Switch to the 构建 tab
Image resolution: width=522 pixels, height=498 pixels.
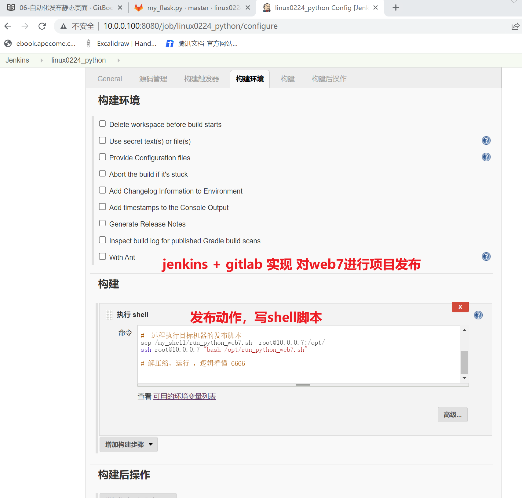click(x=288, y=79)
